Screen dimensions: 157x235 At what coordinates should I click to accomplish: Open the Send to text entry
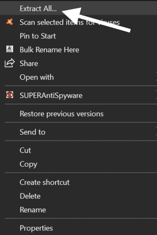tap(32, 132)
